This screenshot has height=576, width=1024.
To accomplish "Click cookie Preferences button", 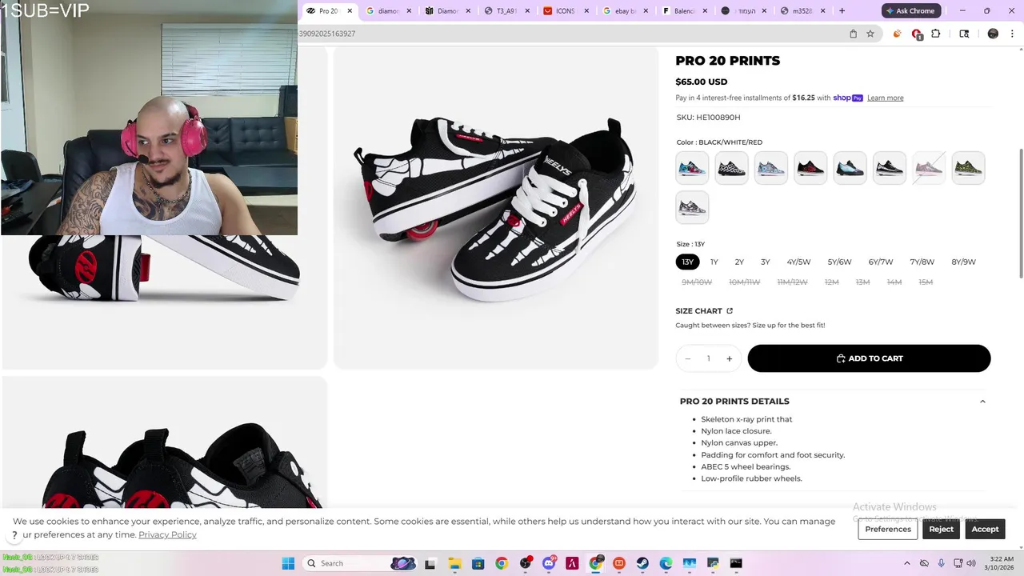I will click(x=888, y=529).
